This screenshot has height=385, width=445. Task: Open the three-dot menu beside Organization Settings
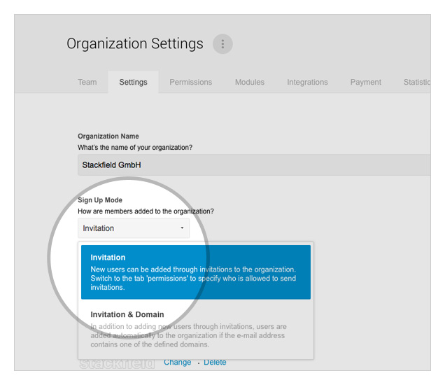pos(222,44)
